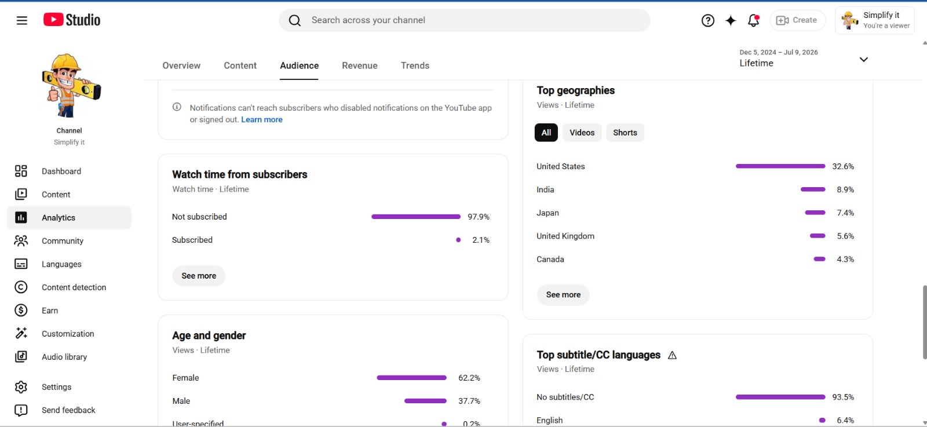This screenshot has height=427, width=927.
Task: Filter Top geographies by Shorts
Action: pos(625,133)
